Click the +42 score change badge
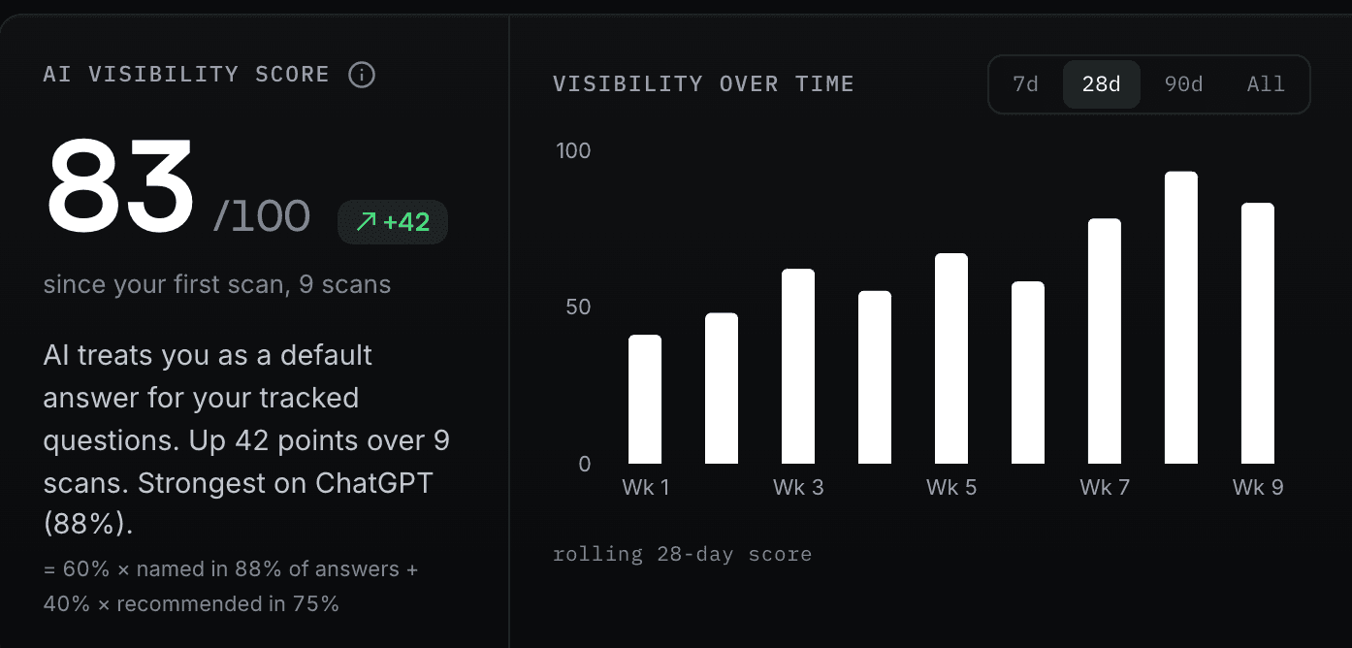The height and width of the screenshot is (648, 1352). click(393, 222)
